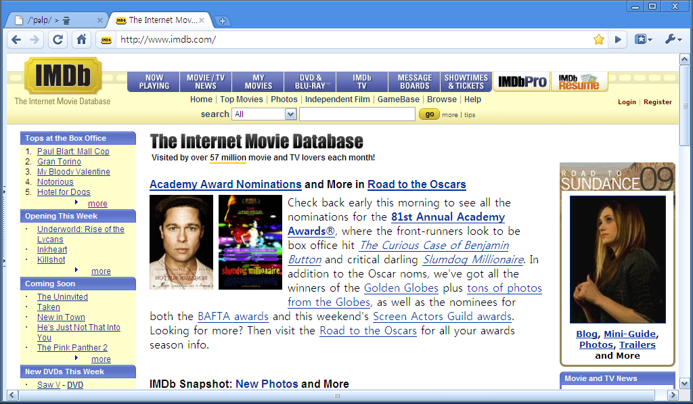The height and width of the screenshot is (404, 693).
Task: Click the horizontal scrollbar left arrow
Action: tap(12, 395)
